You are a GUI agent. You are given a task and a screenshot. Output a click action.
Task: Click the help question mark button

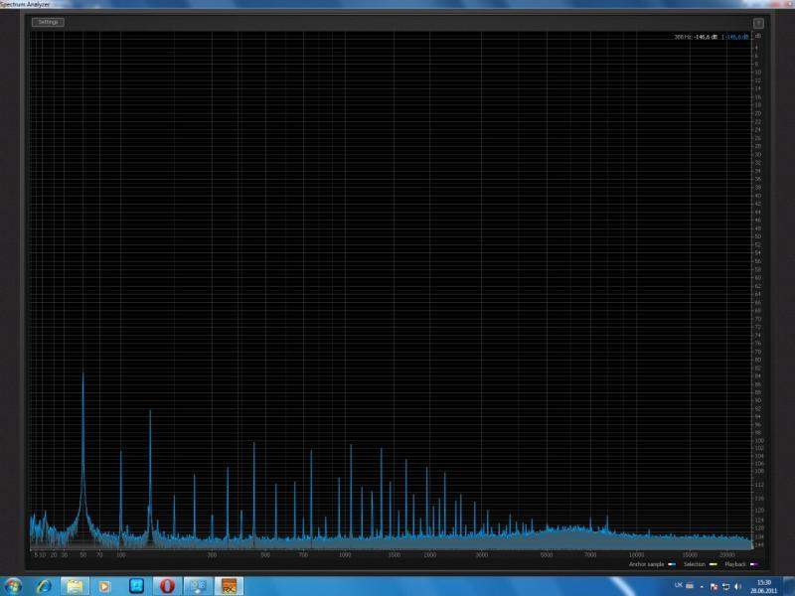click(x=757, y=22)
